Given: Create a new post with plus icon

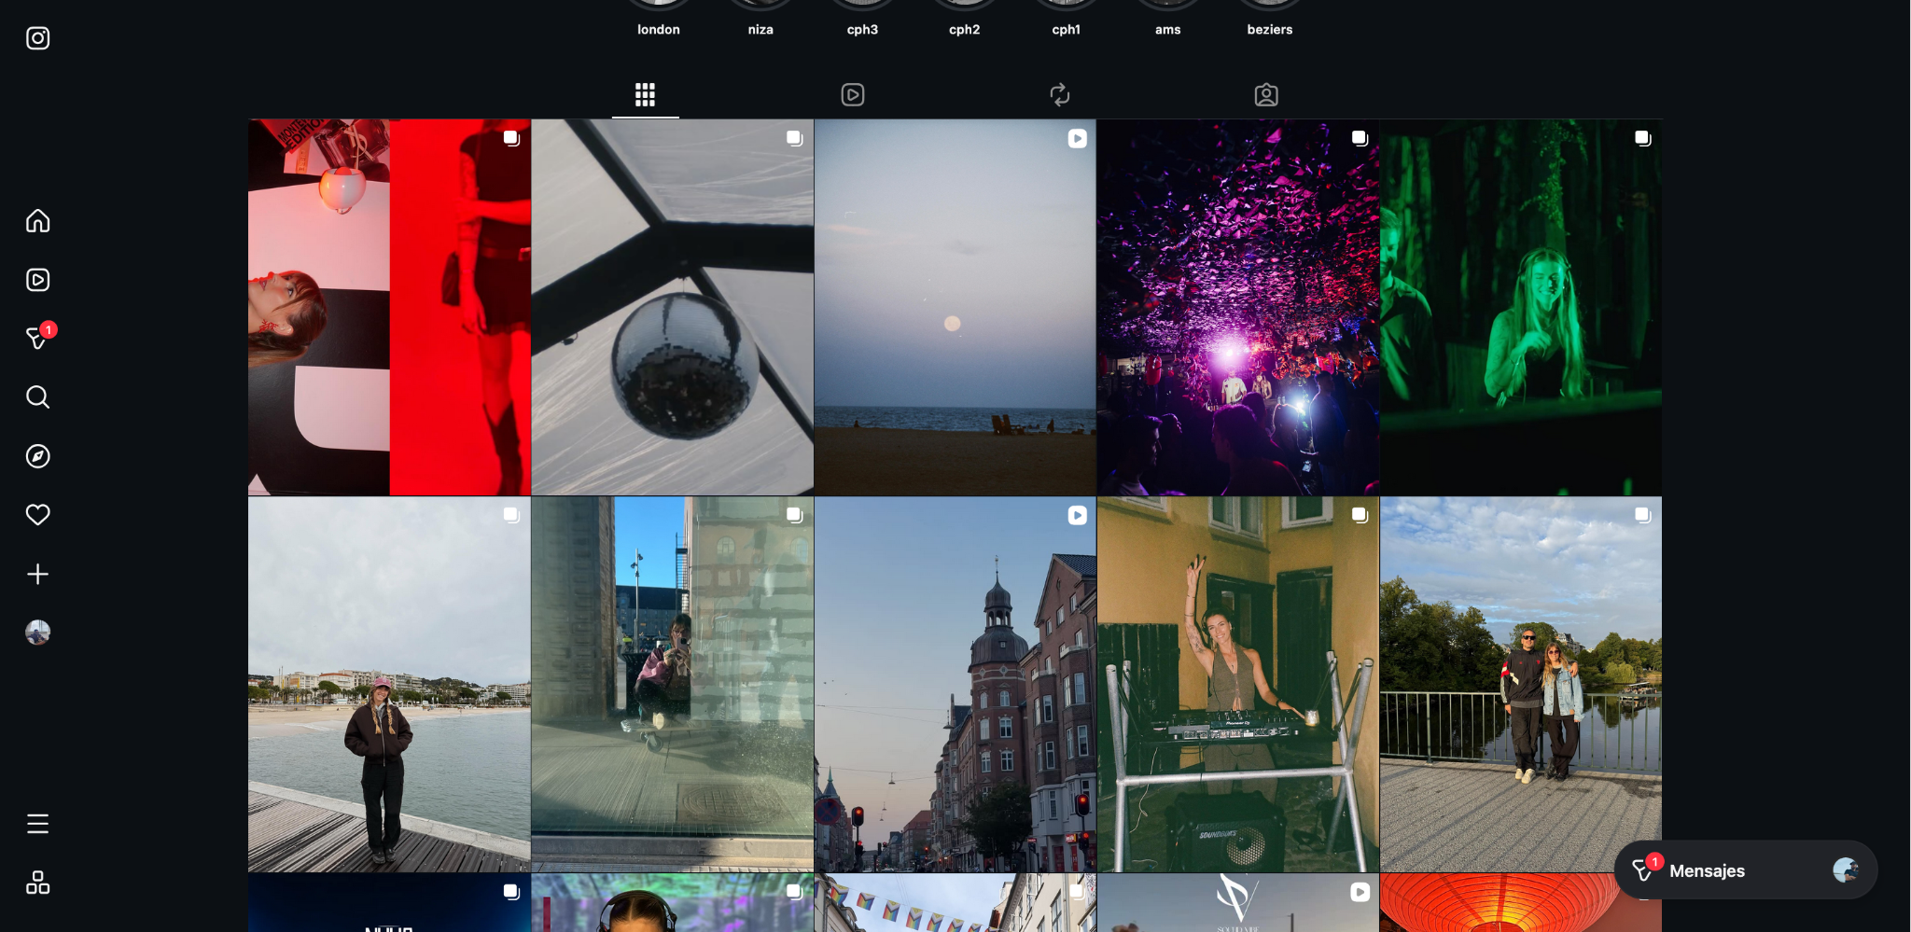Looking at the screenshot, I should 37,574.
